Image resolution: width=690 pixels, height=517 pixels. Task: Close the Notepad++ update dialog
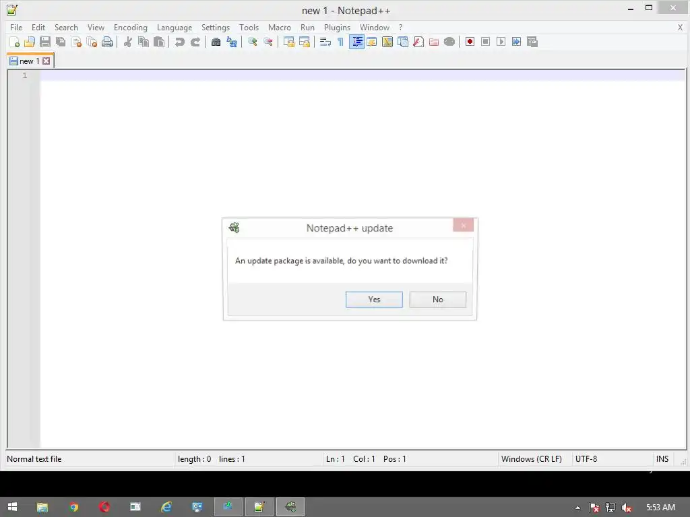464,225
